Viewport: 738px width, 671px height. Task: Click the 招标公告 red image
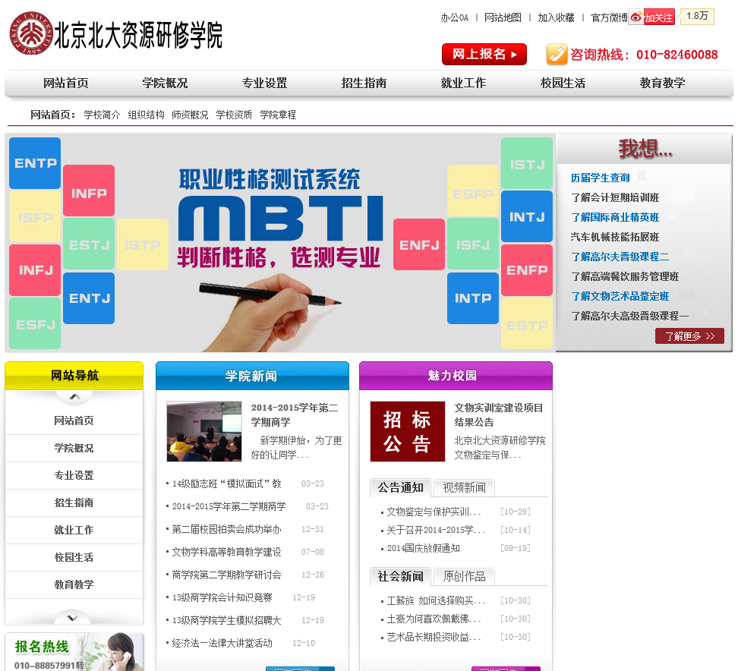click(x=408, y=431)
